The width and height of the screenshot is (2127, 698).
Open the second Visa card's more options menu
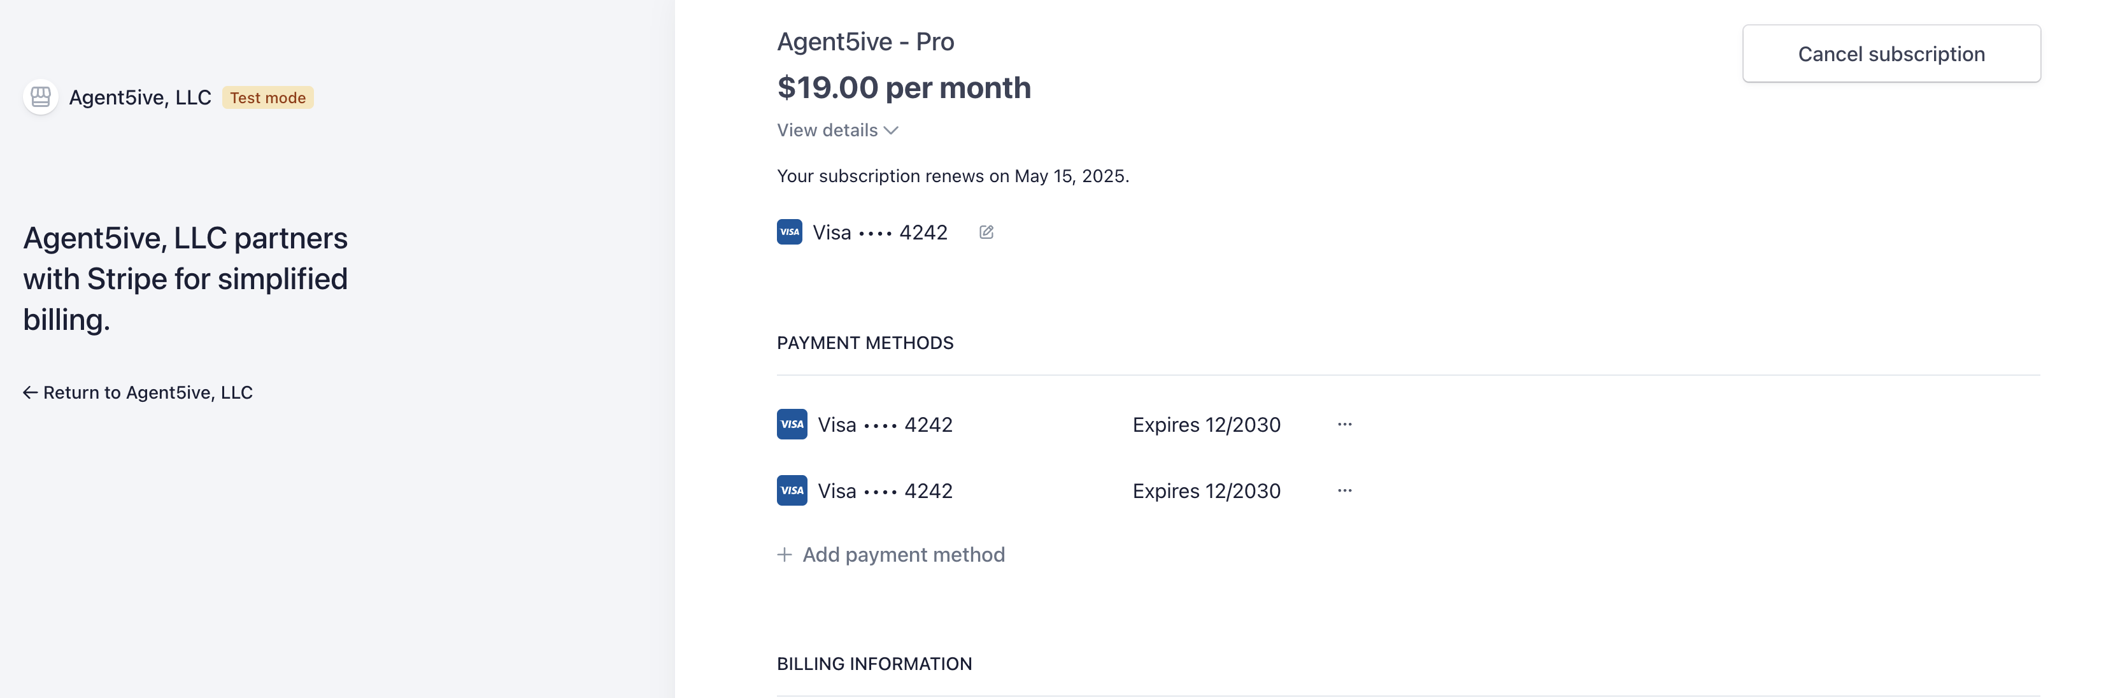coord(1344,490)
